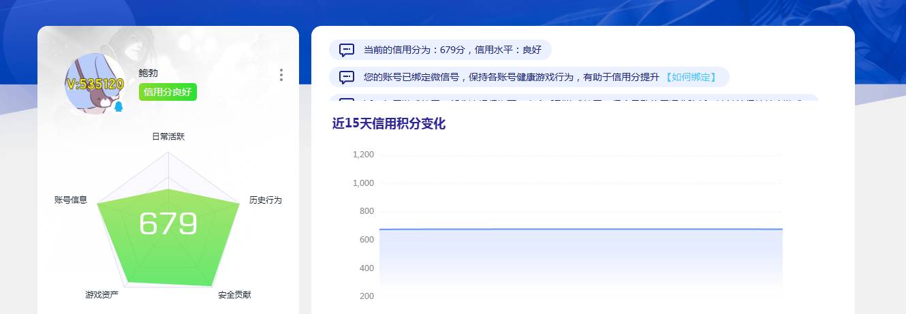
Task: Click the 信用分良好 green badge
Action: pyautogui.click(x=168, y=92)
